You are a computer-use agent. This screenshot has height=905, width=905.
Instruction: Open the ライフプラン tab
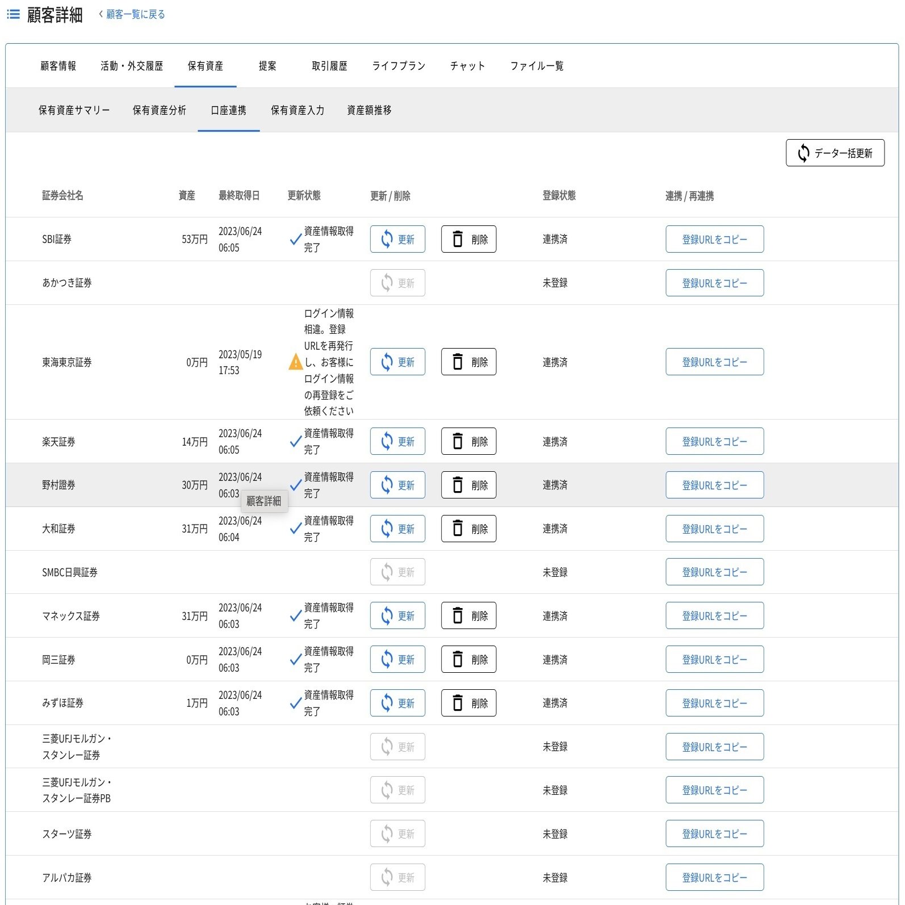(x=399, y=66)
